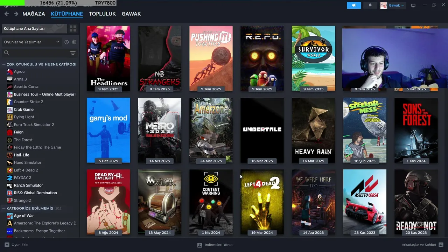Image resolution: width=448 pixels, height=252 pixels.
Task: Select Euro Truck Simulator 2
Action: 34,125
